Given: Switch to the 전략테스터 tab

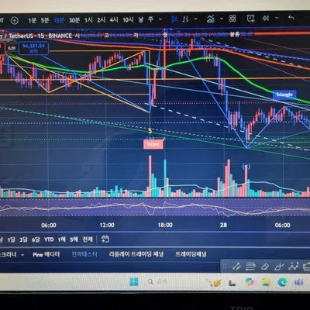Looking at the screenshot, I should (x=84, y=254).
